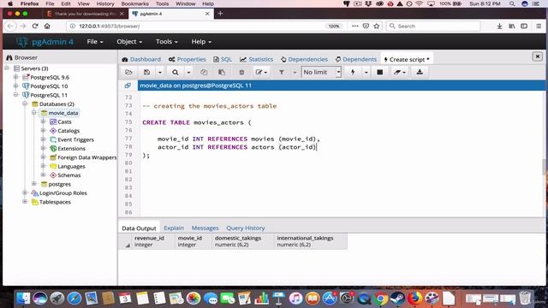Open a new Firefox tab

pyautogui.click(x=220, y=14)
